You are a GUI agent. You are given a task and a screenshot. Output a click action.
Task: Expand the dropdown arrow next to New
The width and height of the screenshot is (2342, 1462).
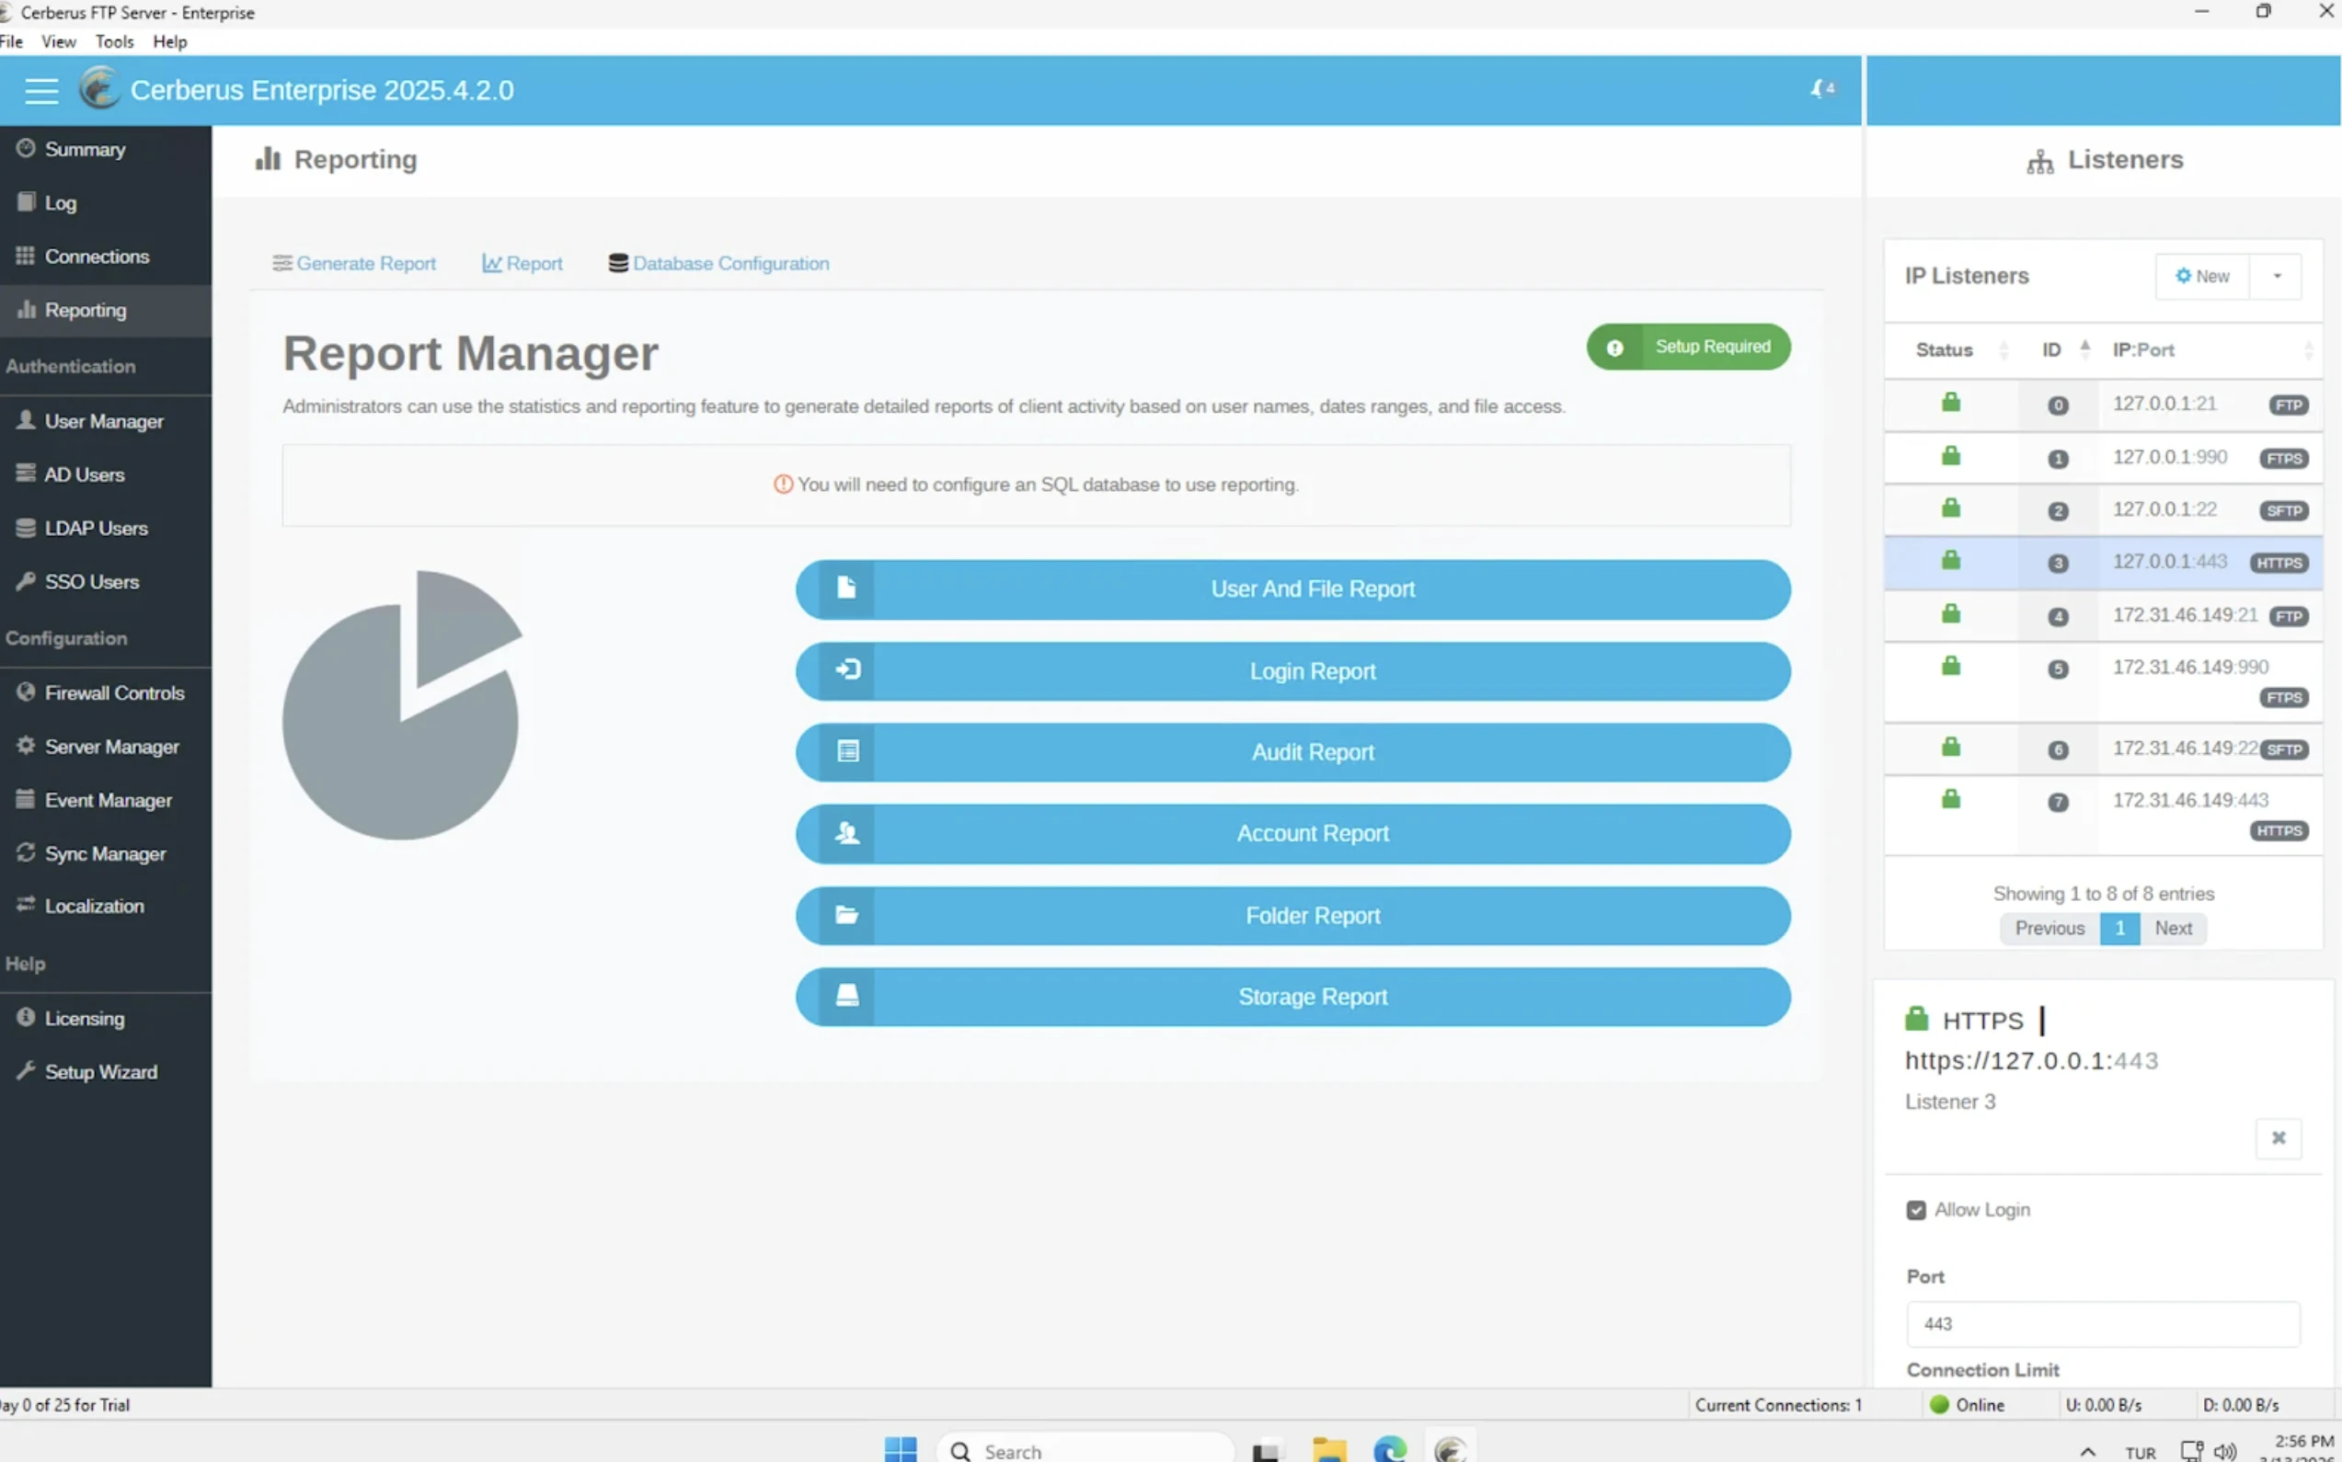[x=2276, y=277]
